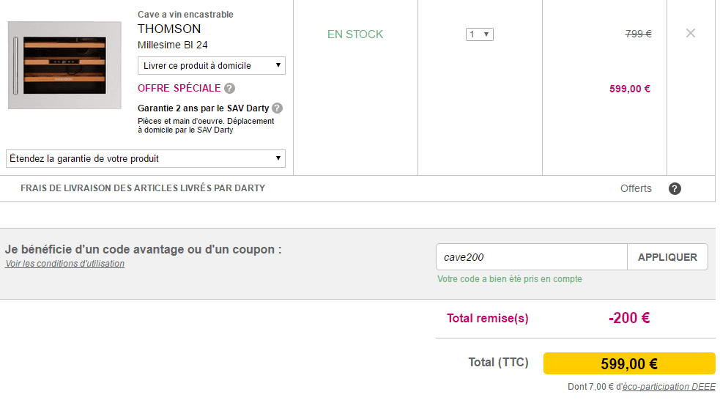Click the THOMSON product name
Viewport: 720px width, 400px height.
169,29
